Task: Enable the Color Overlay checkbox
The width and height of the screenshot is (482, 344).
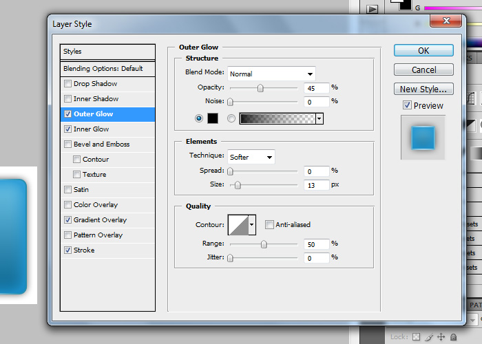Action: pos(67,204)
